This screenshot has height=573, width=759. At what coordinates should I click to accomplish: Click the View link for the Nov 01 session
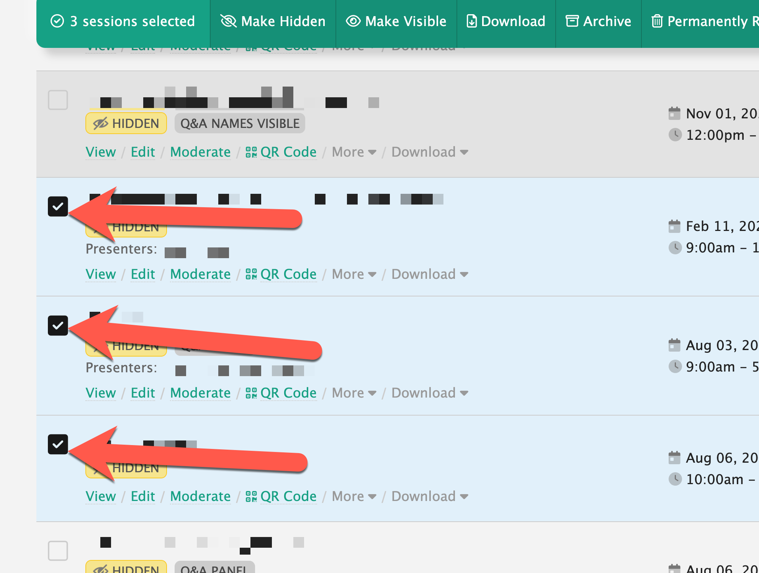pos(101,152)
